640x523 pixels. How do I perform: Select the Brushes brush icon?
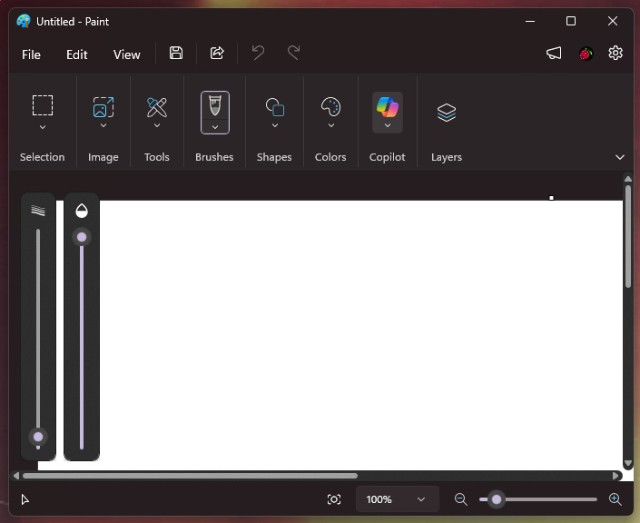(215, 105)
